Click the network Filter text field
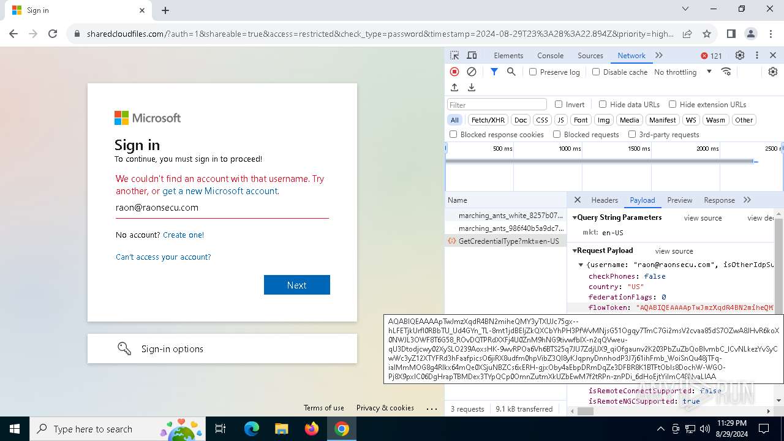Screen dimensions: 784x441 [497, 104]
